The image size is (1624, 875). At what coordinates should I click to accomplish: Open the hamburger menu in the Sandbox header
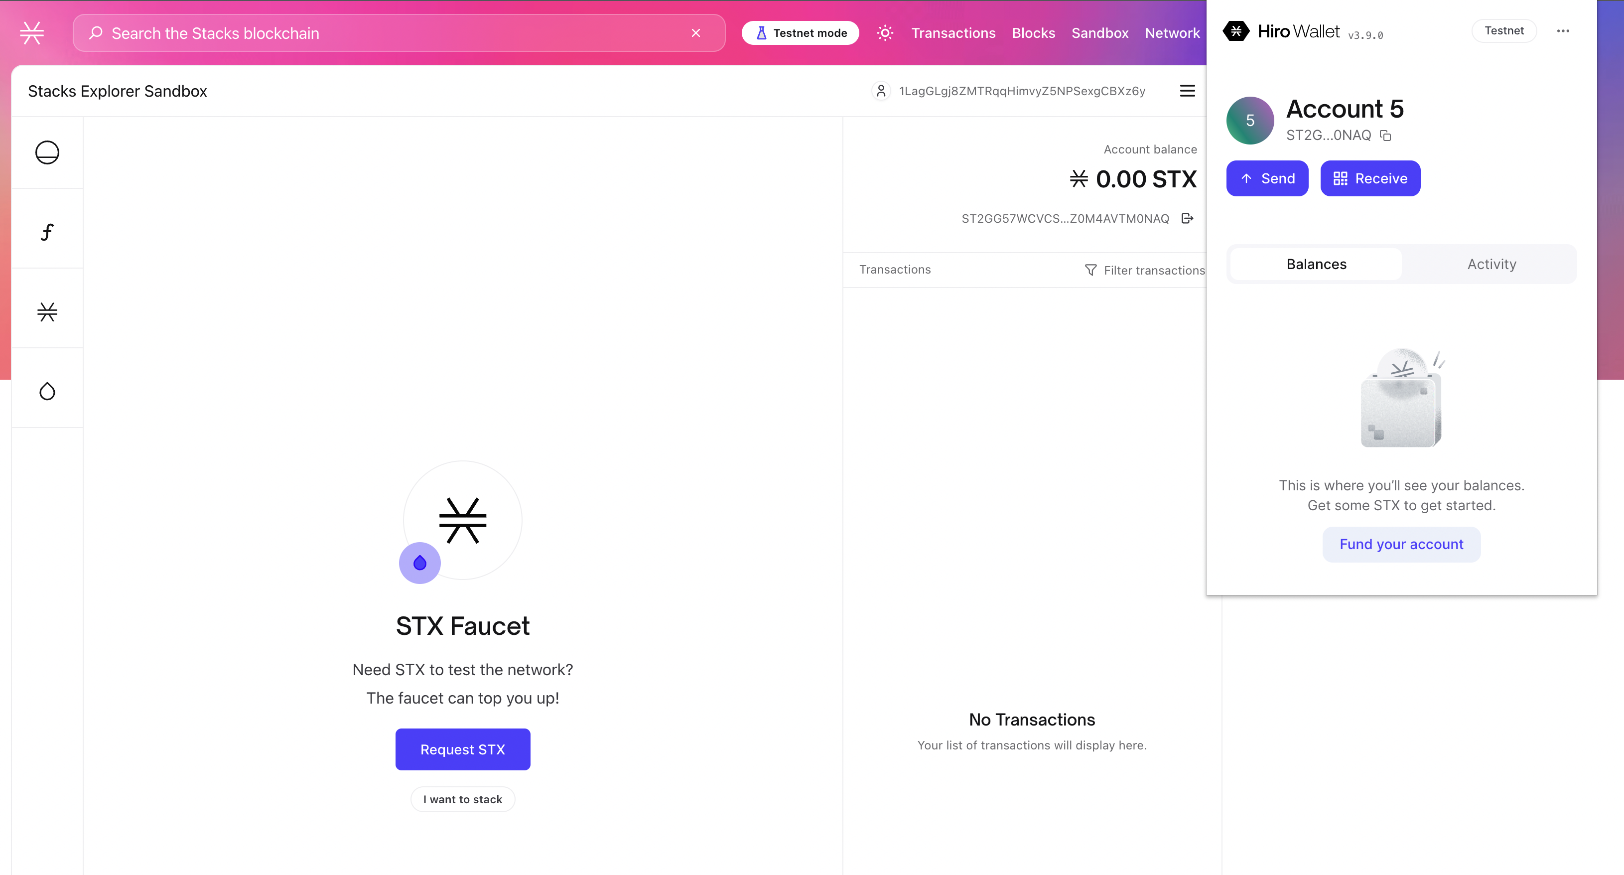tap(1187, 91)
